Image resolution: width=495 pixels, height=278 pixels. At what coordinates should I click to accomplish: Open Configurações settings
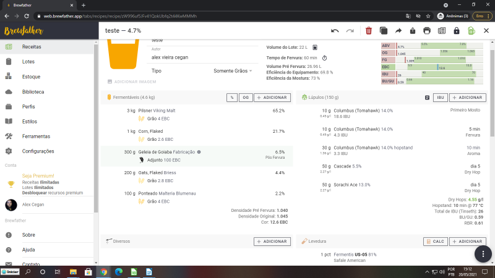(47, 151)
